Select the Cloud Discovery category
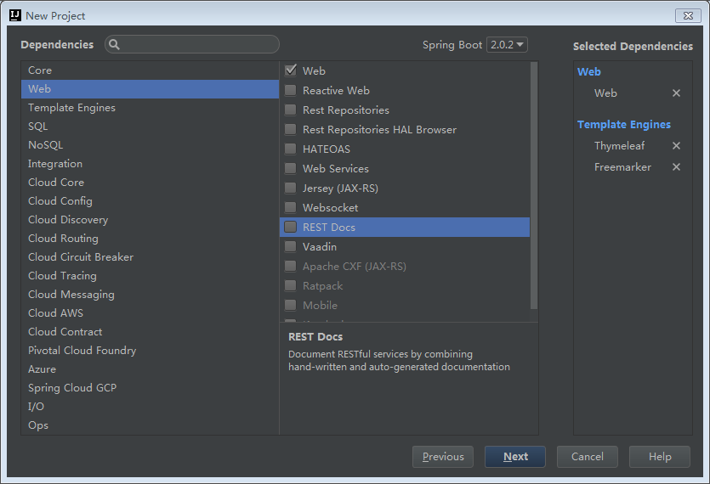Viewport: 710px width, 484px height. (x=150, y=219)
